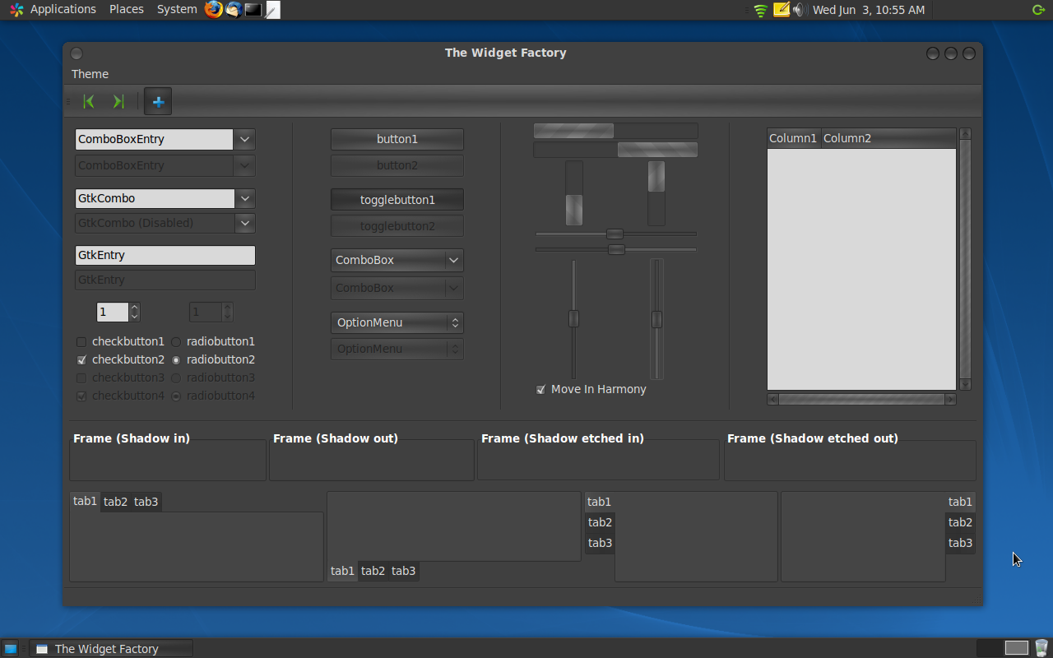Select tab3 in the right-tabbed notebook
Image resolution: width=1053 pixels, height=658 pixels.
coord(960,543)
